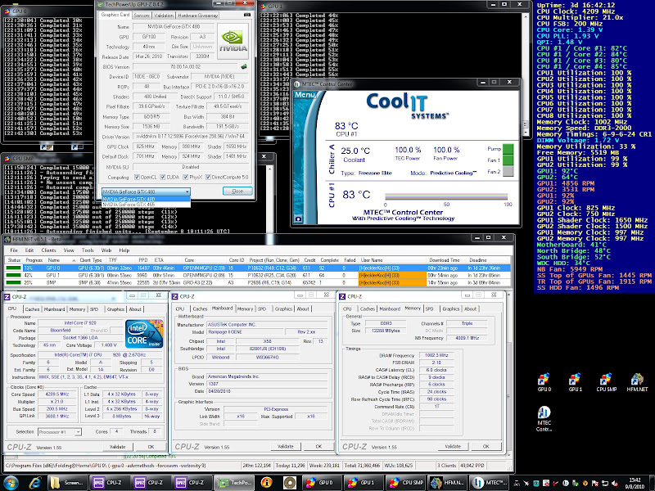This screenshot has height=491, width=655.
Task: Switch to the TechPowerUp GPU-Z taskbar button
Action: click(x=234, y=483)
